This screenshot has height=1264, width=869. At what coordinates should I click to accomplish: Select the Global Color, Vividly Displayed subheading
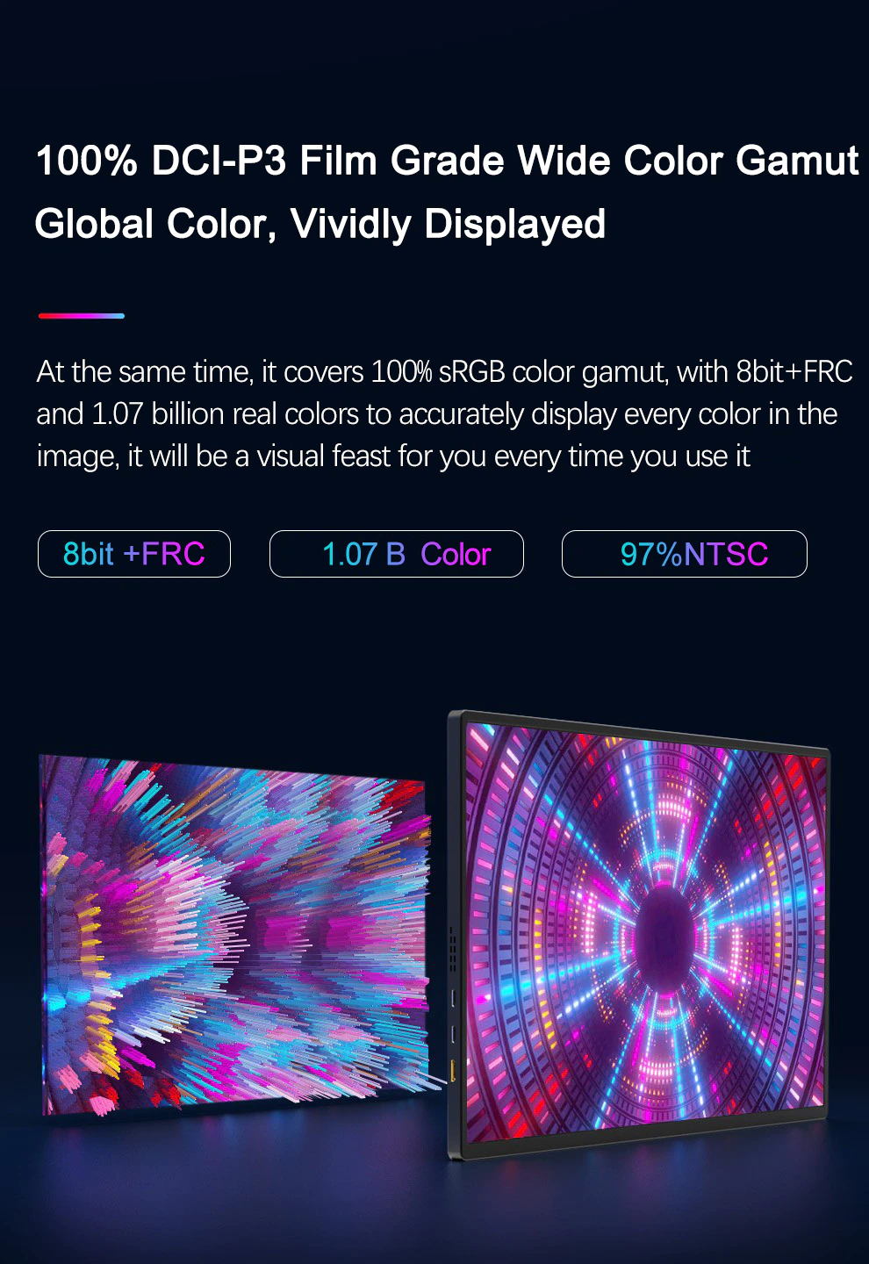point(320,225)
